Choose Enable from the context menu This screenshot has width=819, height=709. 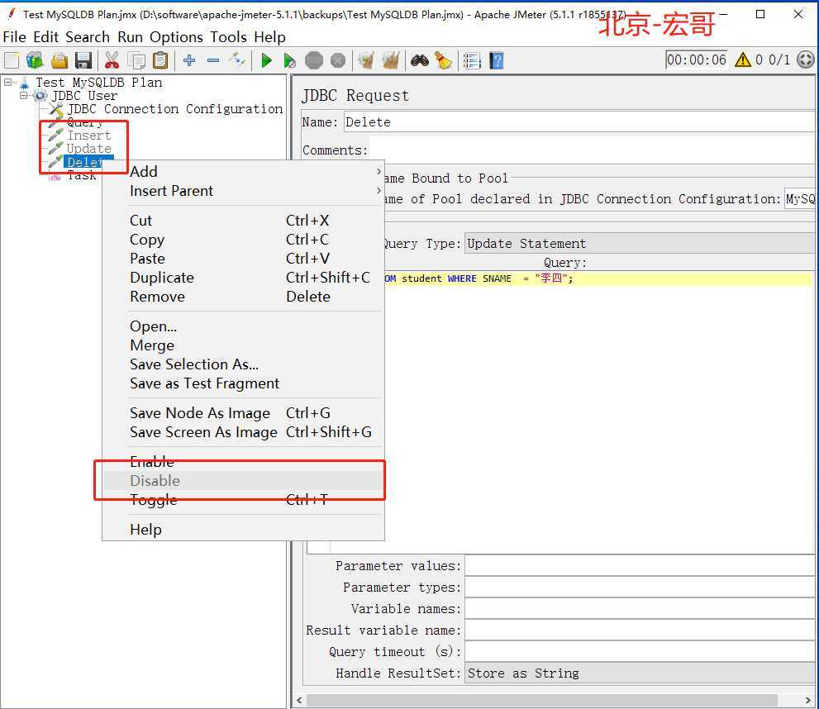click(x=244, y=462)
